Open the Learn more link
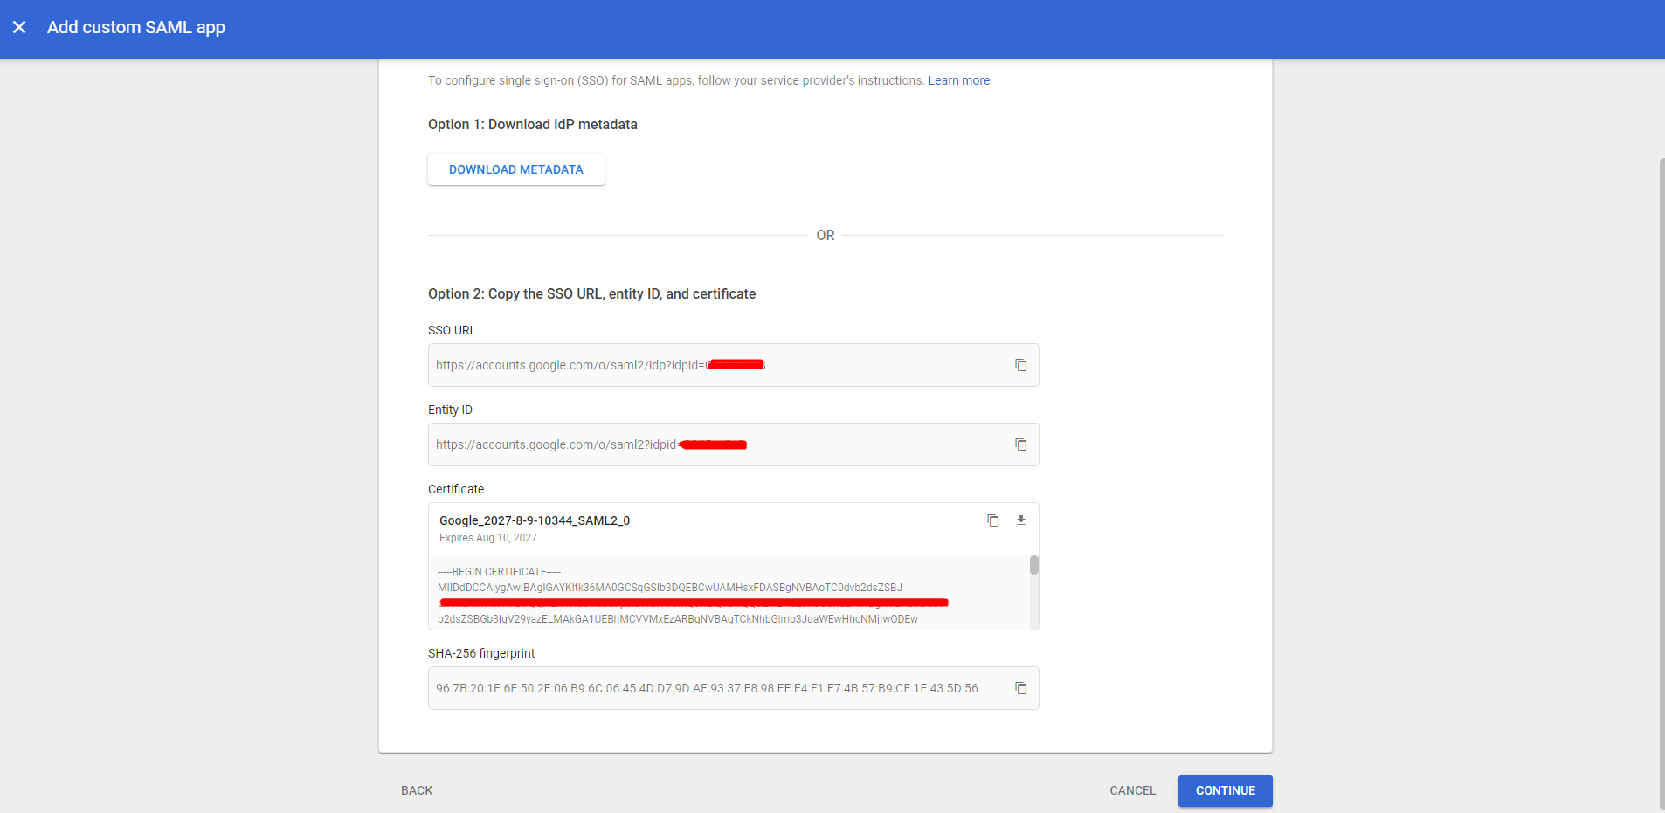This screenshot has width=1665, height=813. (958, 80)
